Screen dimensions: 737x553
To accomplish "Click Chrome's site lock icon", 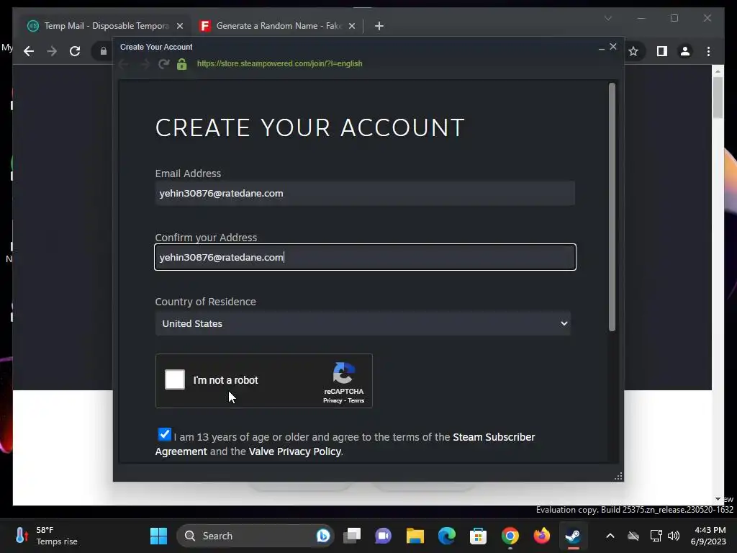I will pyautogui.click(x=104, y=51).
